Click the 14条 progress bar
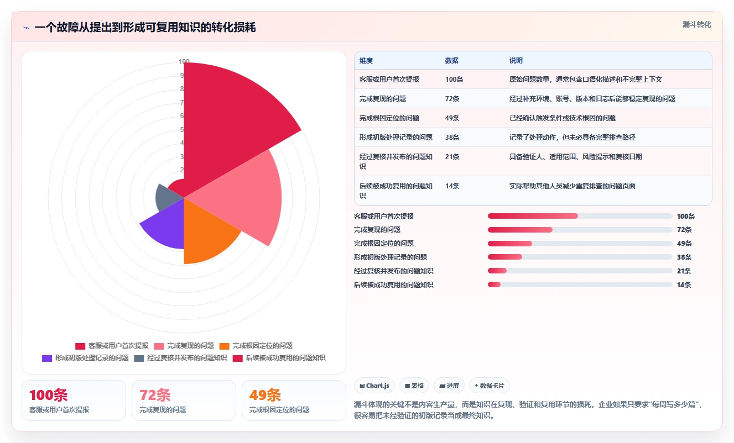 580,285
